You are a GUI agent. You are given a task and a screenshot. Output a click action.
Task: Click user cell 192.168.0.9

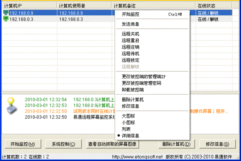pyautogui.click(x=71, y=13)
